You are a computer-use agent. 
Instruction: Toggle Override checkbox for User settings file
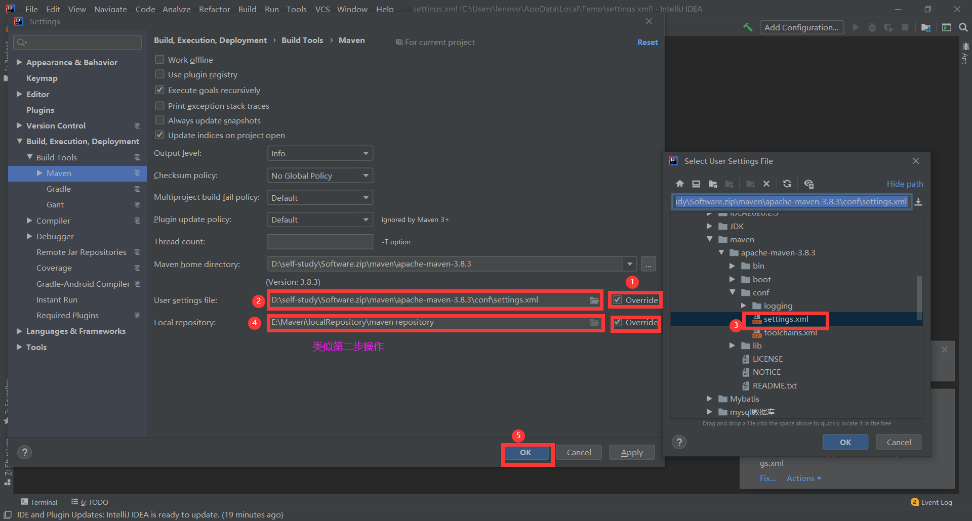[618, 300]
